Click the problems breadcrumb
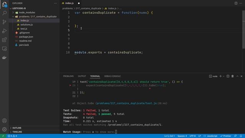 click(x=67, y=8)
